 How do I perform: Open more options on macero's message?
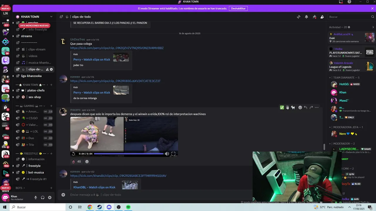coord(317,108)
